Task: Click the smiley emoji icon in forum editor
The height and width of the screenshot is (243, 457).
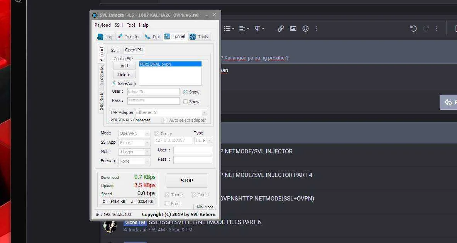Action: pyautogui.click(x=305, y=29)
